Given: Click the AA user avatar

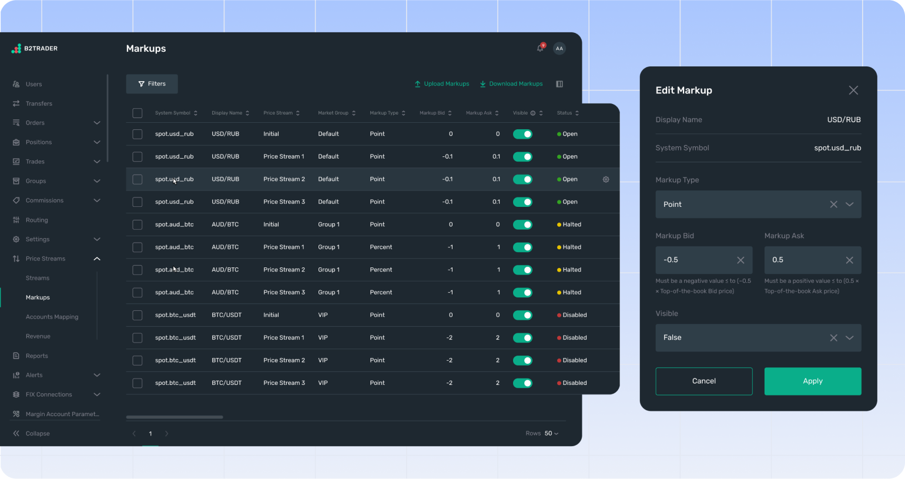Looking at the screenshot, I should click(559, 48).
